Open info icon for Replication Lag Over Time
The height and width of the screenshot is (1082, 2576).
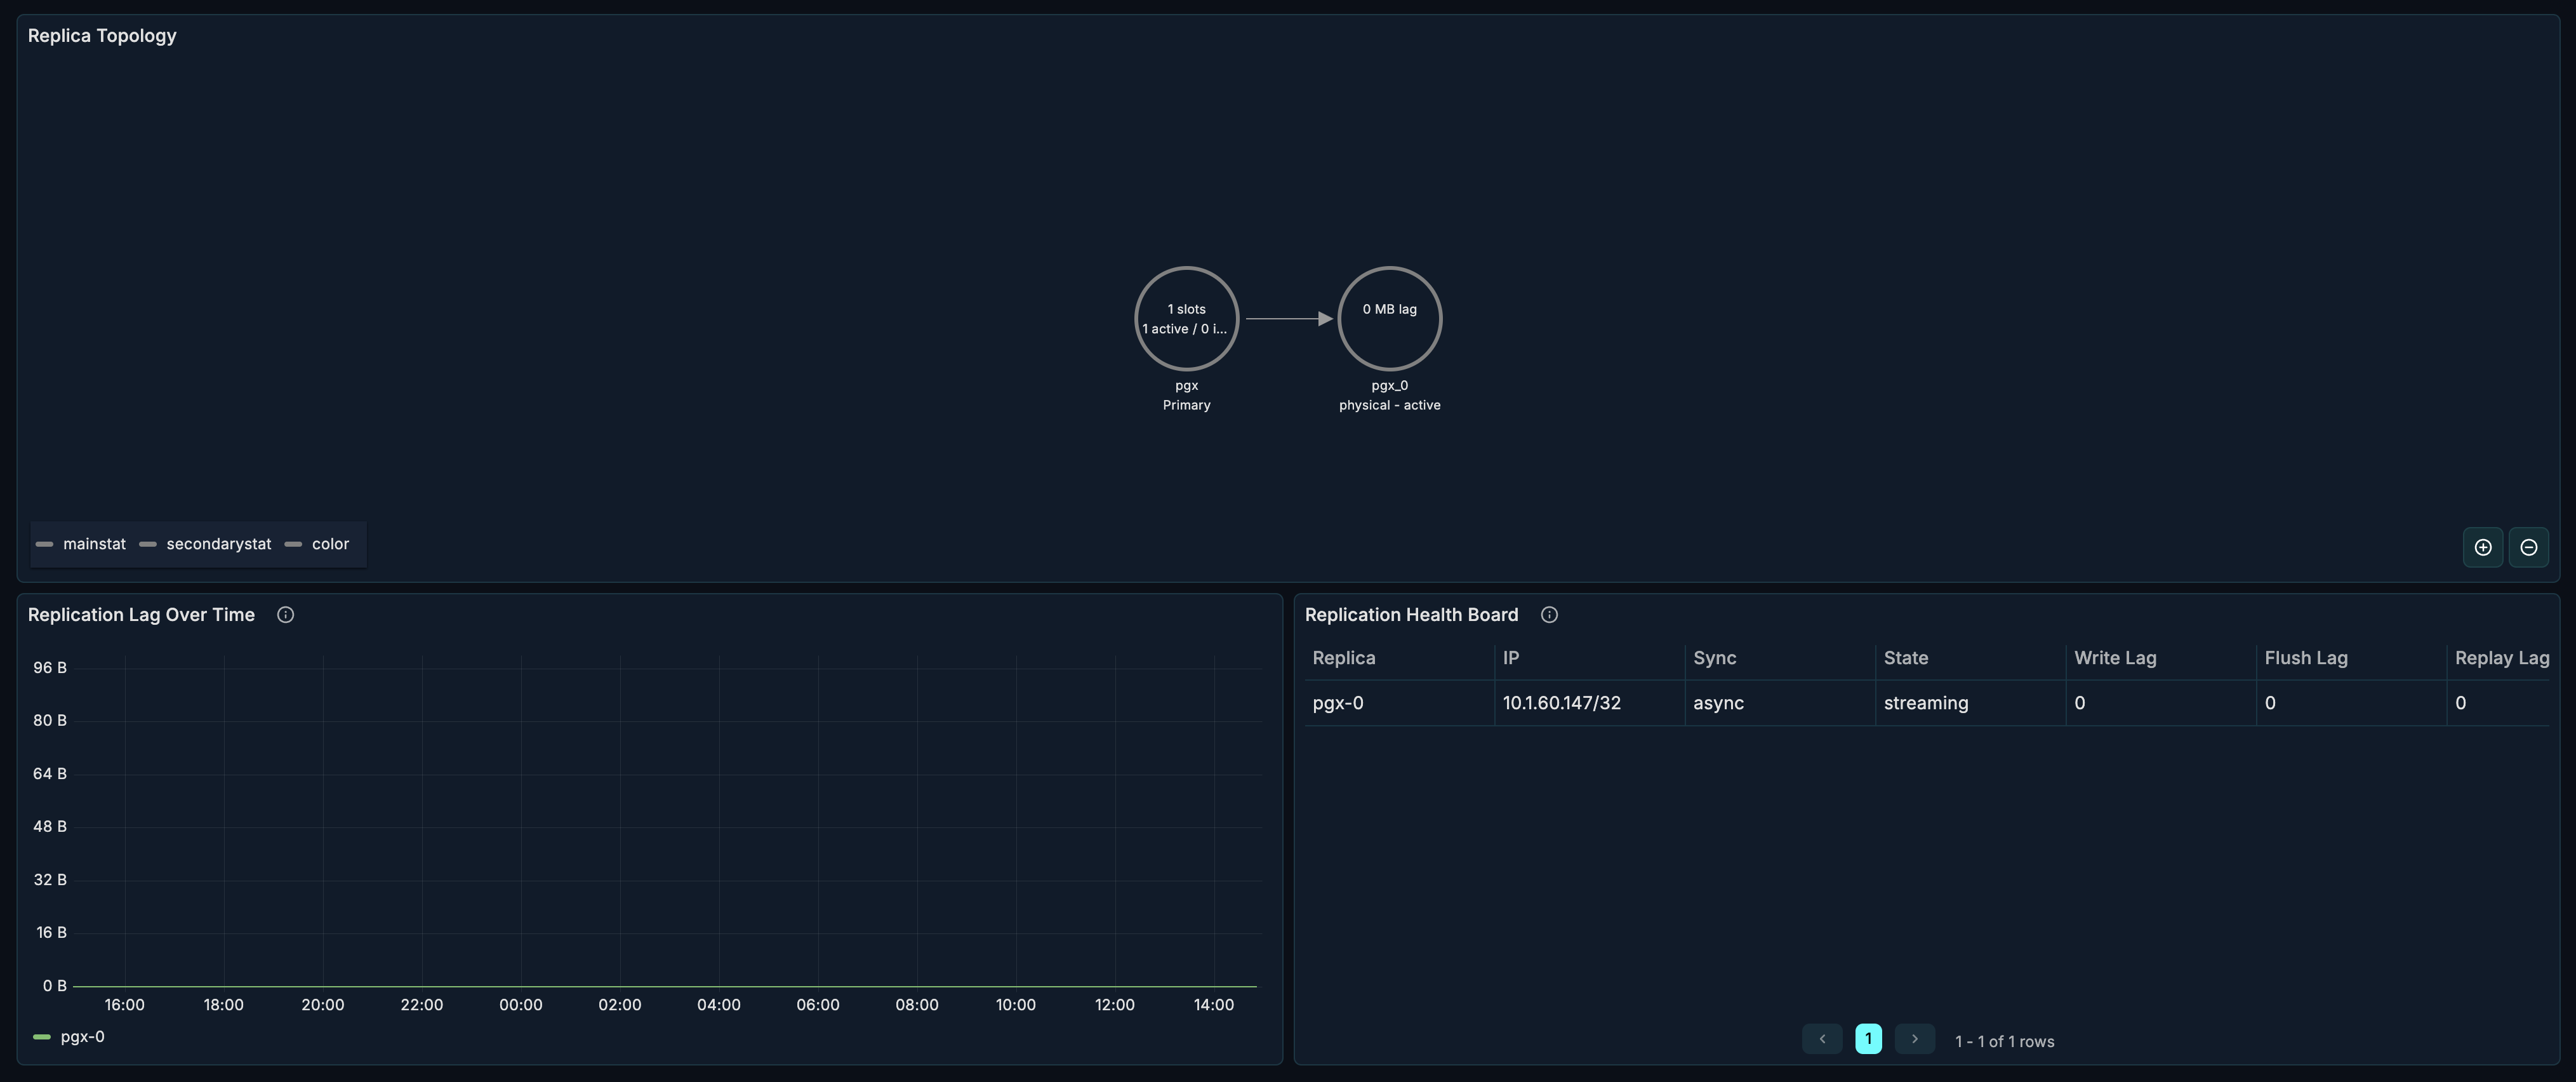pos(285,615)
